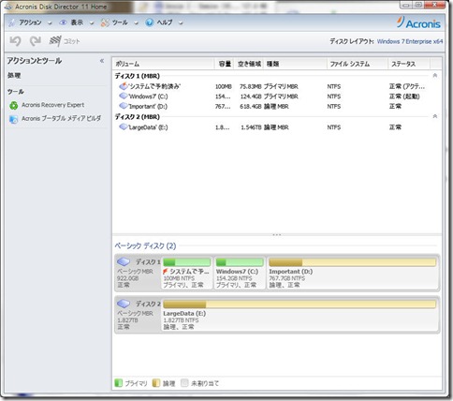Open the 表示 menu

[x=76, y=22]
